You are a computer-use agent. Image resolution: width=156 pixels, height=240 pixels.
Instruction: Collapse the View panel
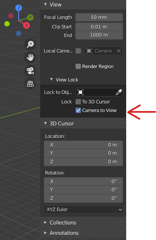pyautogui.click(x=45, y=4)
